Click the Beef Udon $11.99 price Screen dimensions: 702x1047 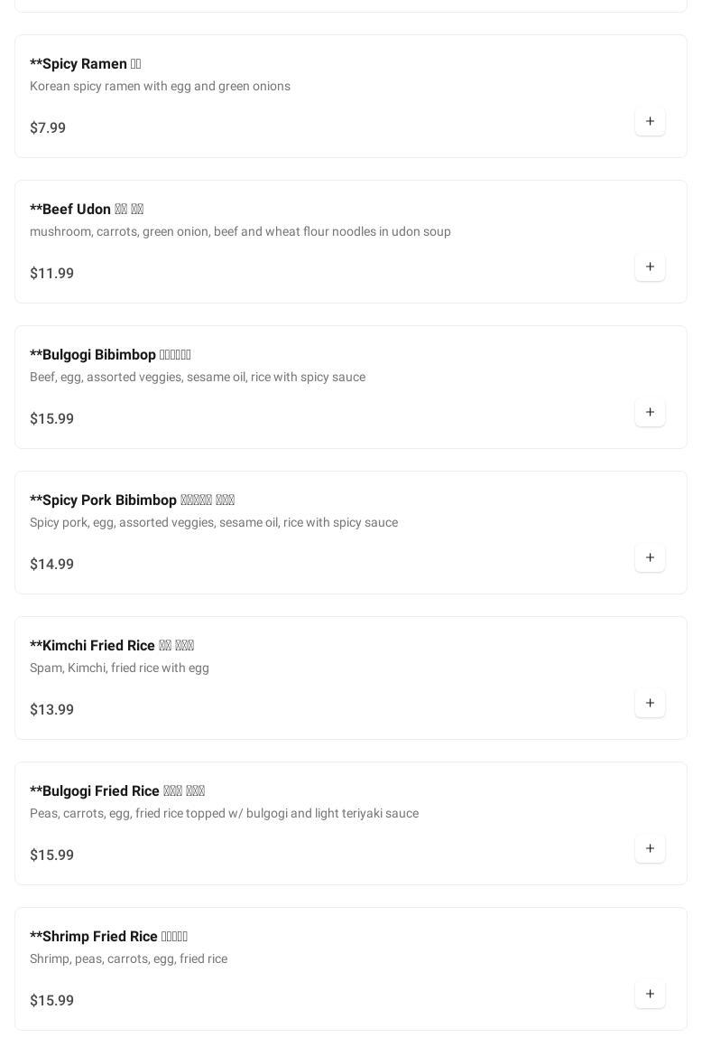(52, 274)
